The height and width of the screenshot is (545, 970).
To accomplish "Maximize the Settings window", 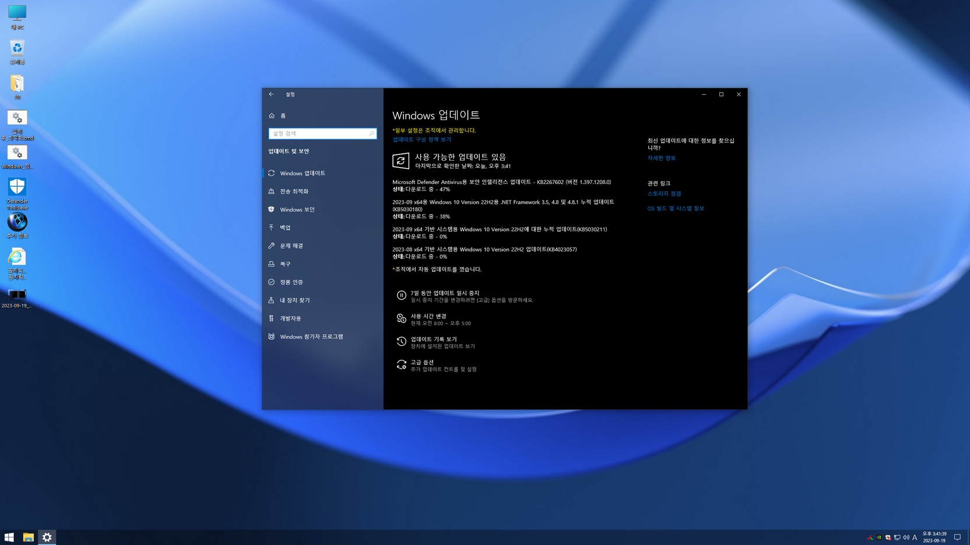I will 721,94.
